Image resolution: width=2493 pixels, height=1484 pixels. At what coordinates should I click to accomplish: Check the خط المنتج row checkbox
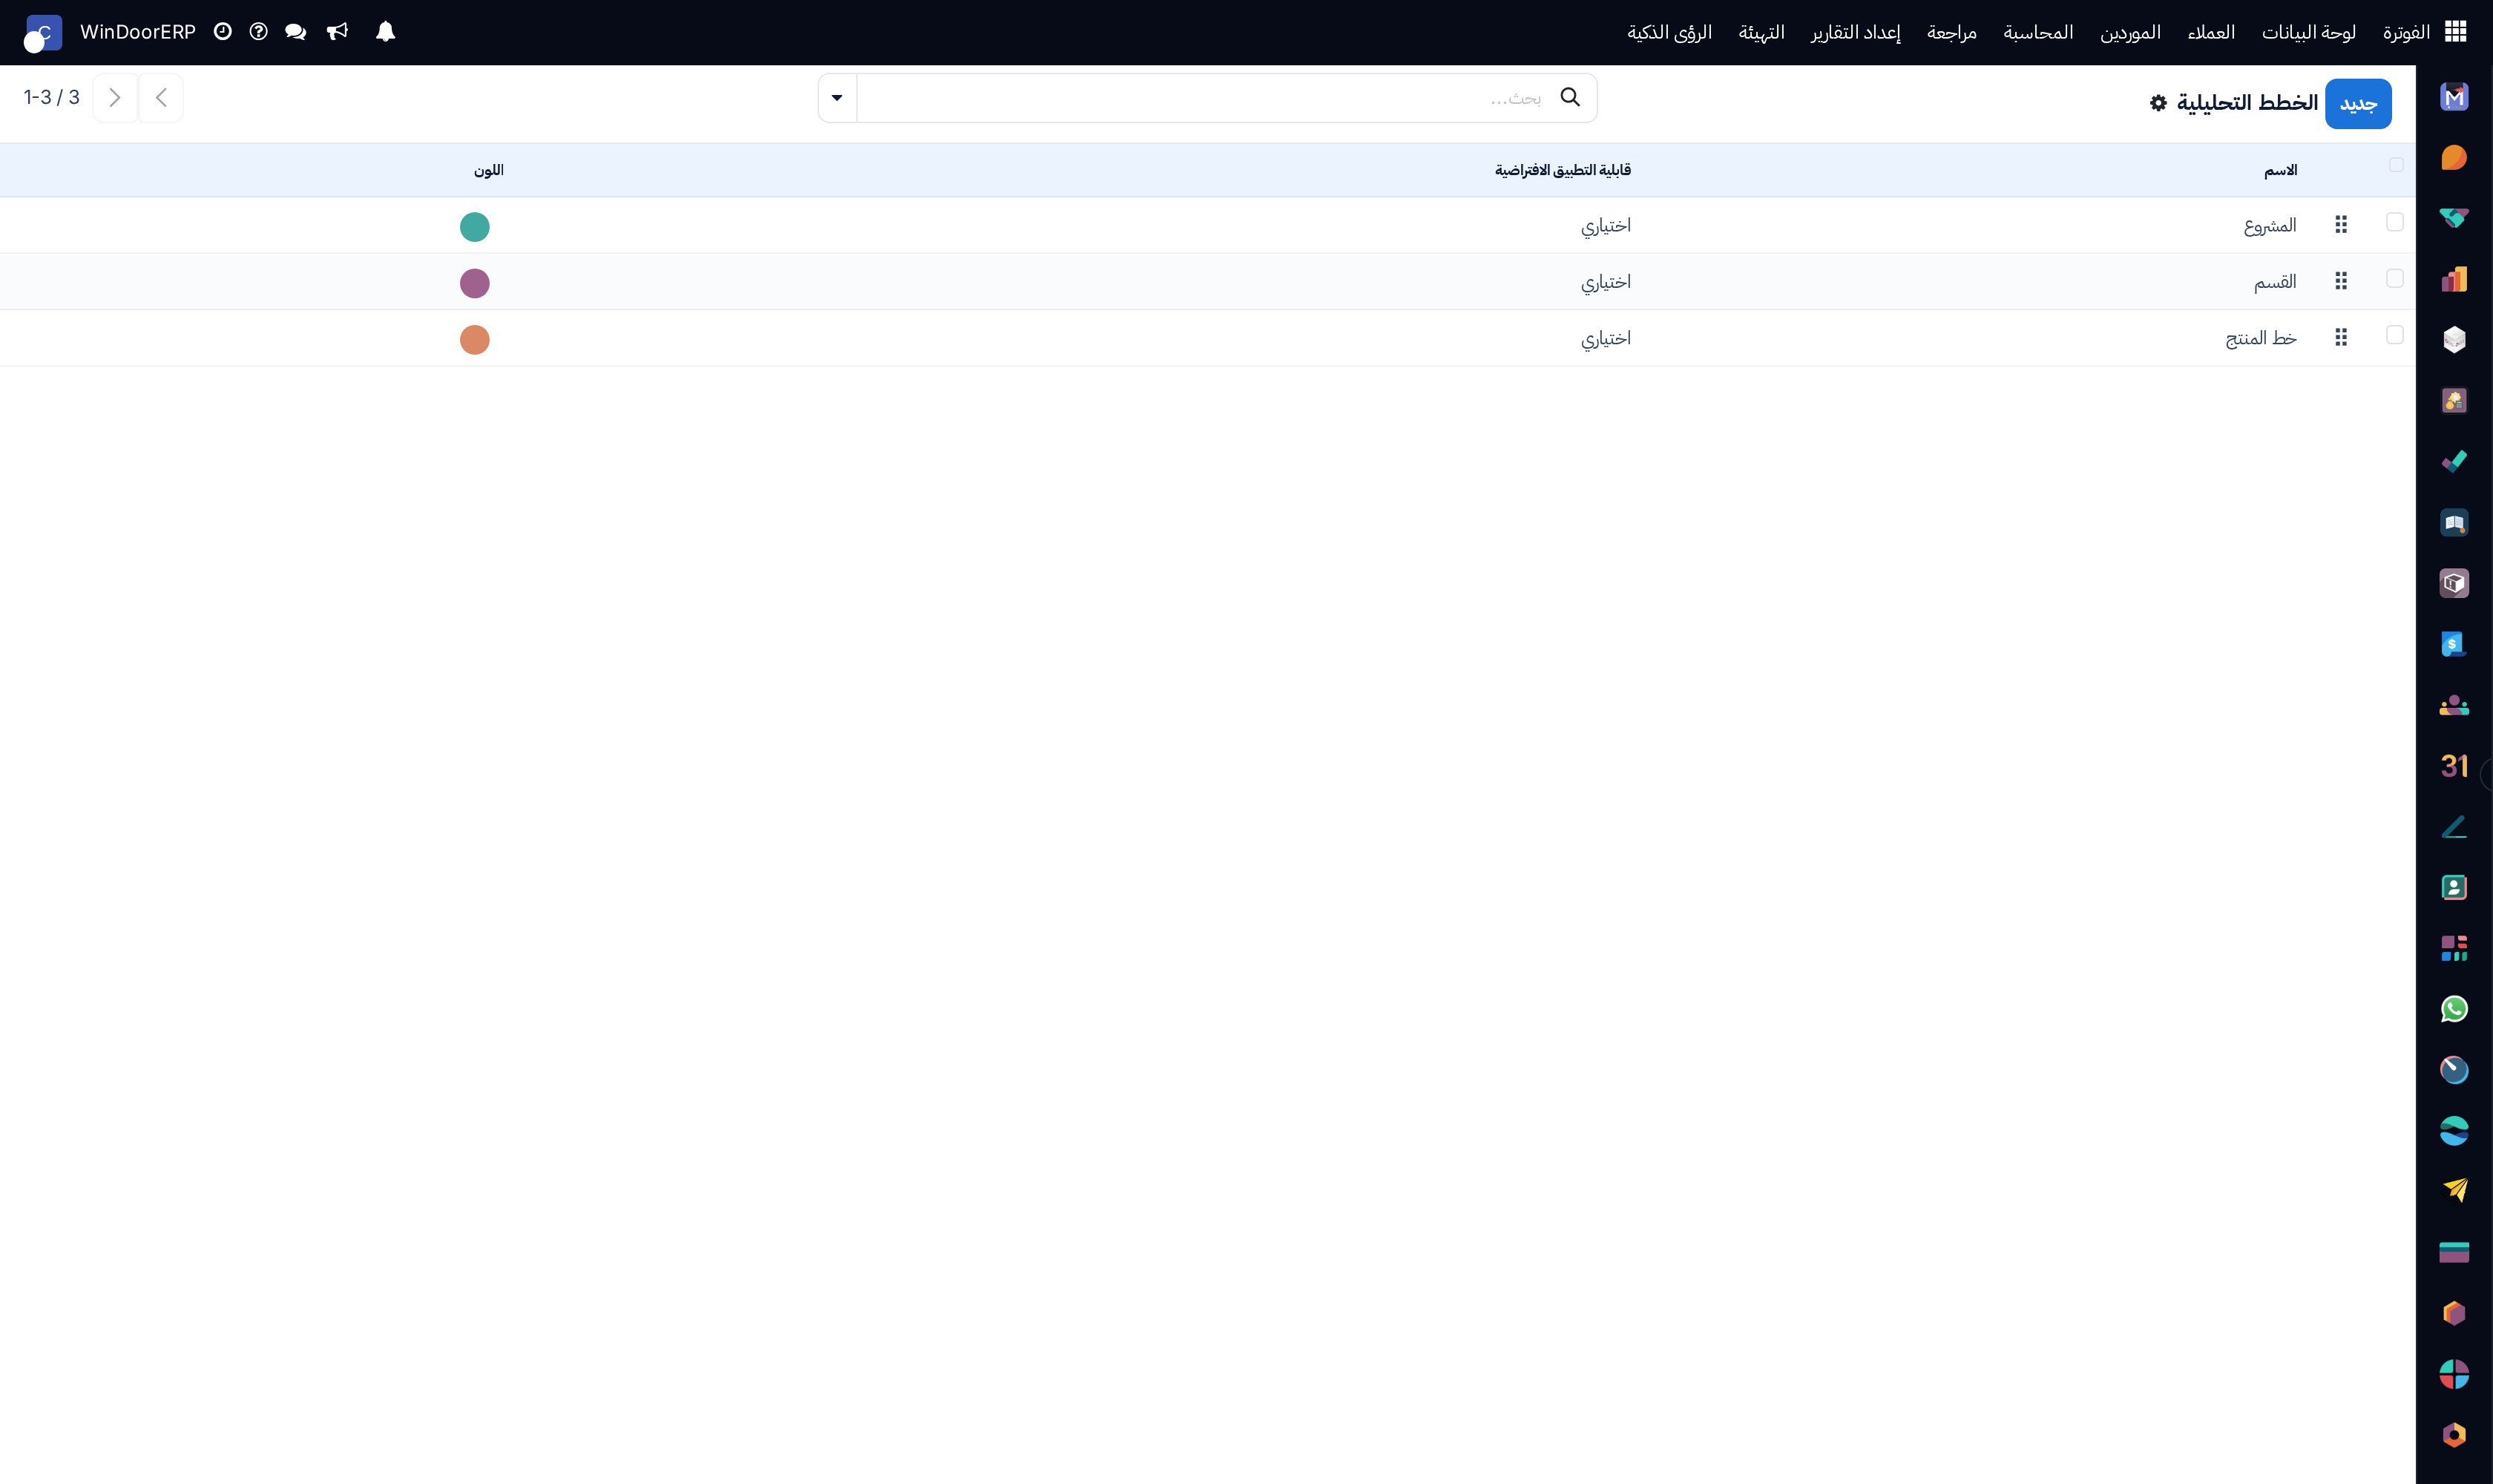(2394, 335)
